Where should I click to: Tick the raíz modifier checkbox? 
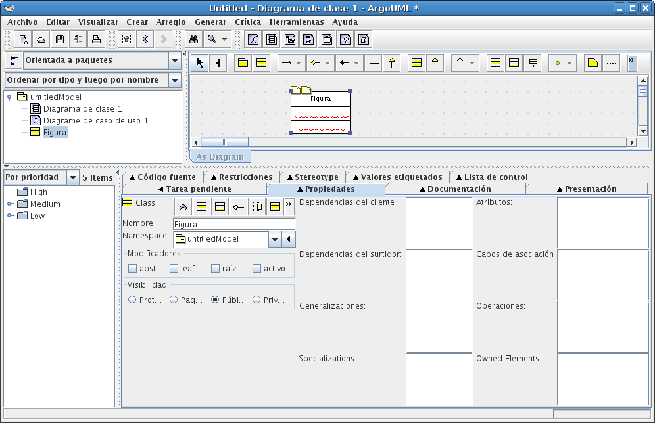[215, 268]
